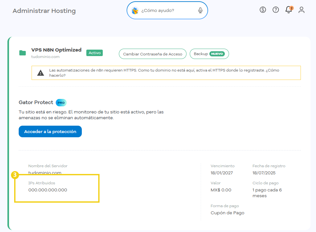
Task: Open the user account profile icon
Action: (302, 10)
